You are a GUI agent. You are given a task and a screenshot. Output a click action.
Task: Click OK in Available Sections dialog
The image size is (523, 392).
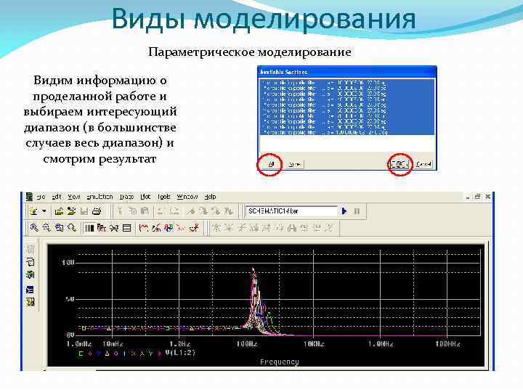[400, 164]
